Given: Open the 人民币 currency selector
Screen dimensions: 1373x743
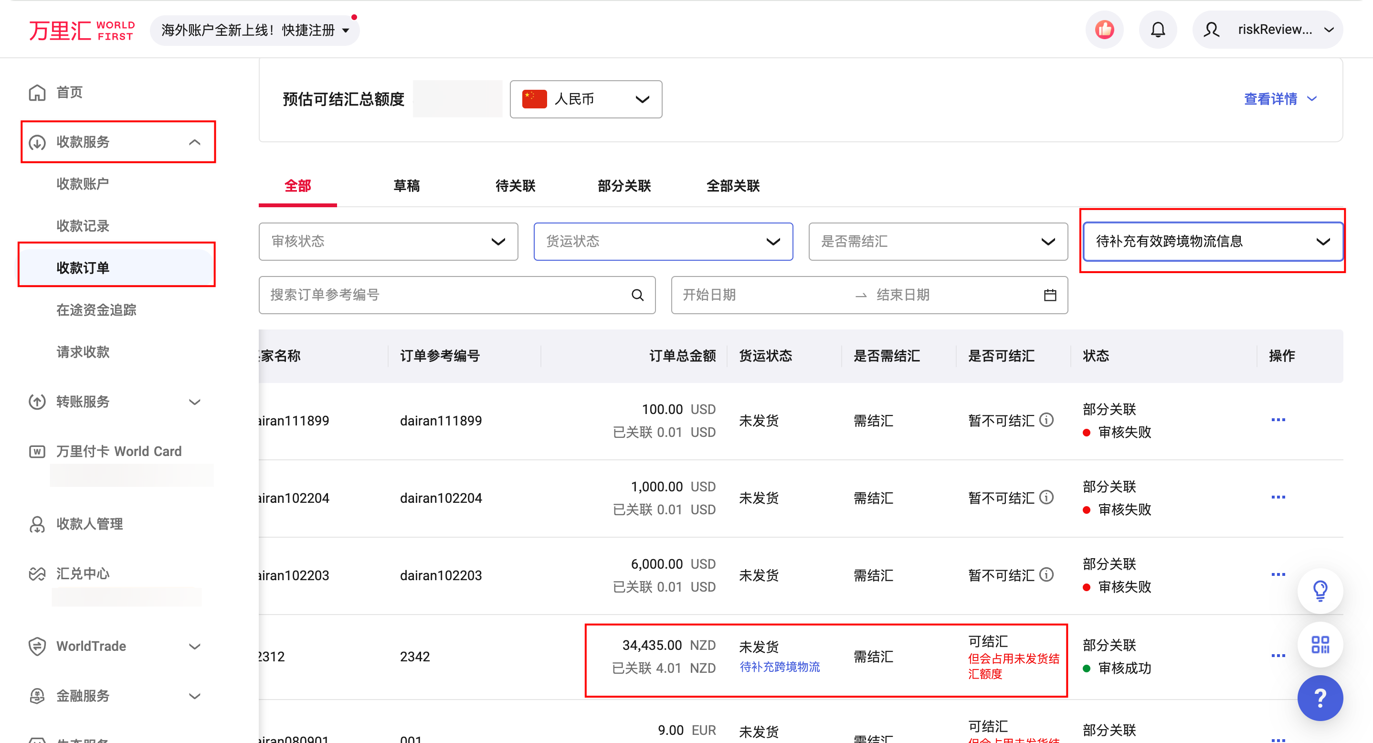Looking at the screenshot, I should (x=585, y=99).
